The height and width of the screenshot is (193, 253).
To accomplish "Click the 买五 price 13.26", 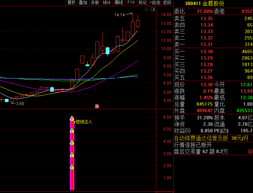I will click(207, 77).
